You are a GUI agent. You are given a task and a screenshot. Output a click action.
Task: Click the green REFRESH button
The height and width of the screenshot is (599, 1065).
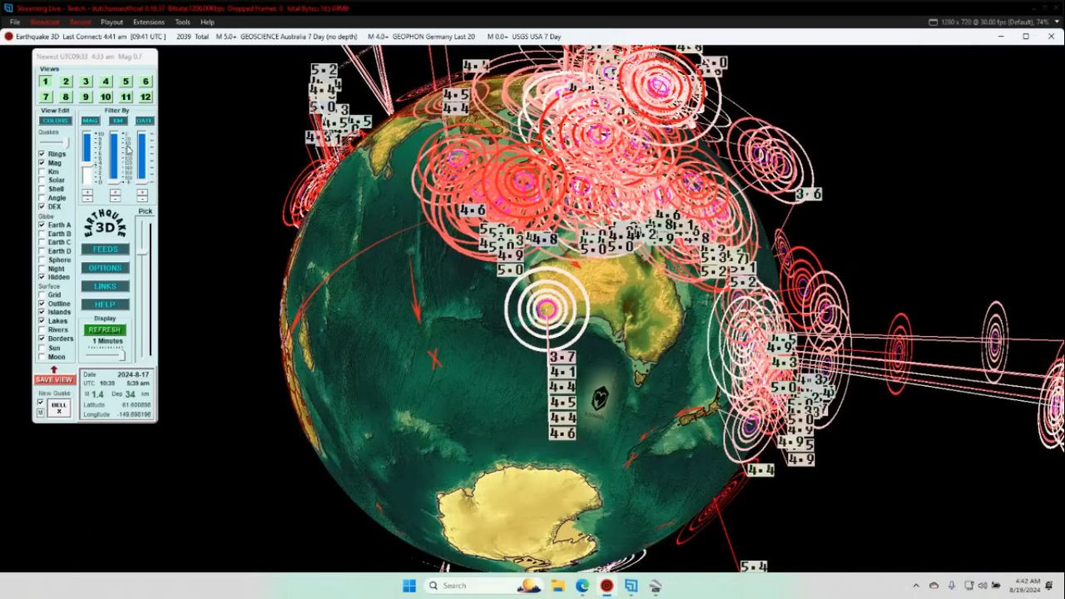tap(105, 330)
